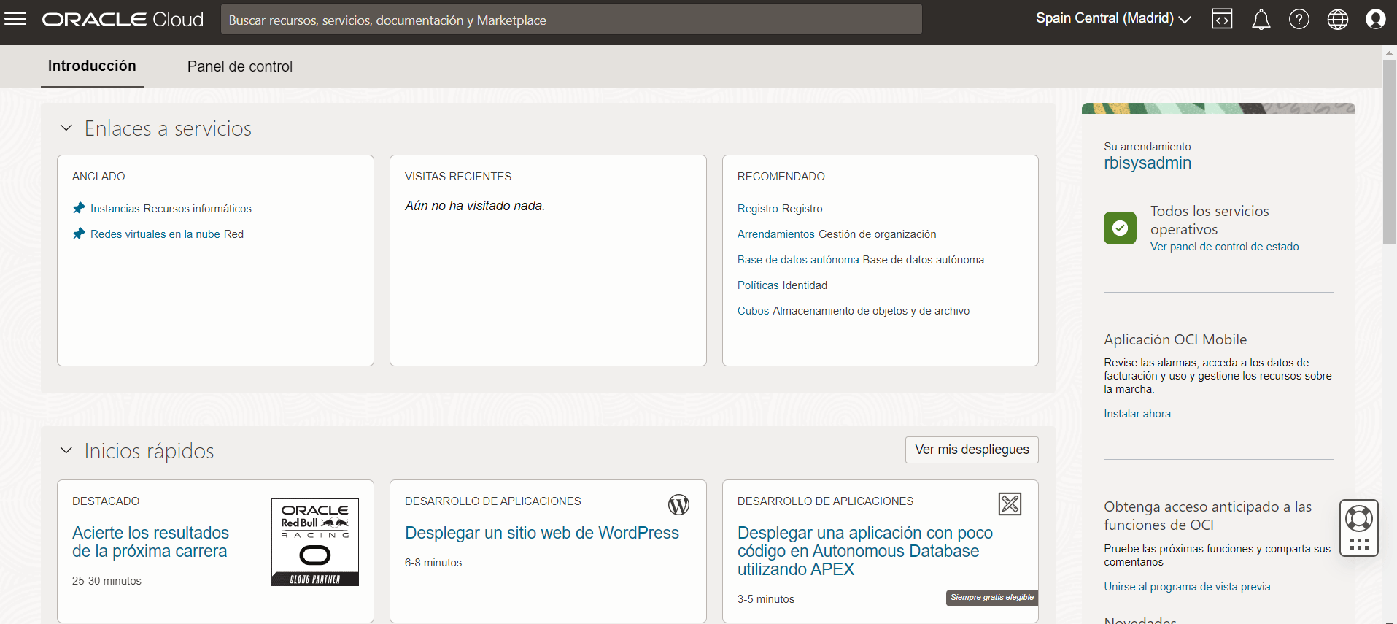Click the Aún no ha visitado nada text
Viewport: 1397px width, 624px height.
click(475, 206)
